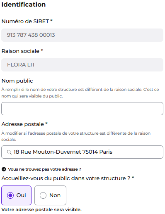Click the 'Oui' option label text

coord(21,195)
